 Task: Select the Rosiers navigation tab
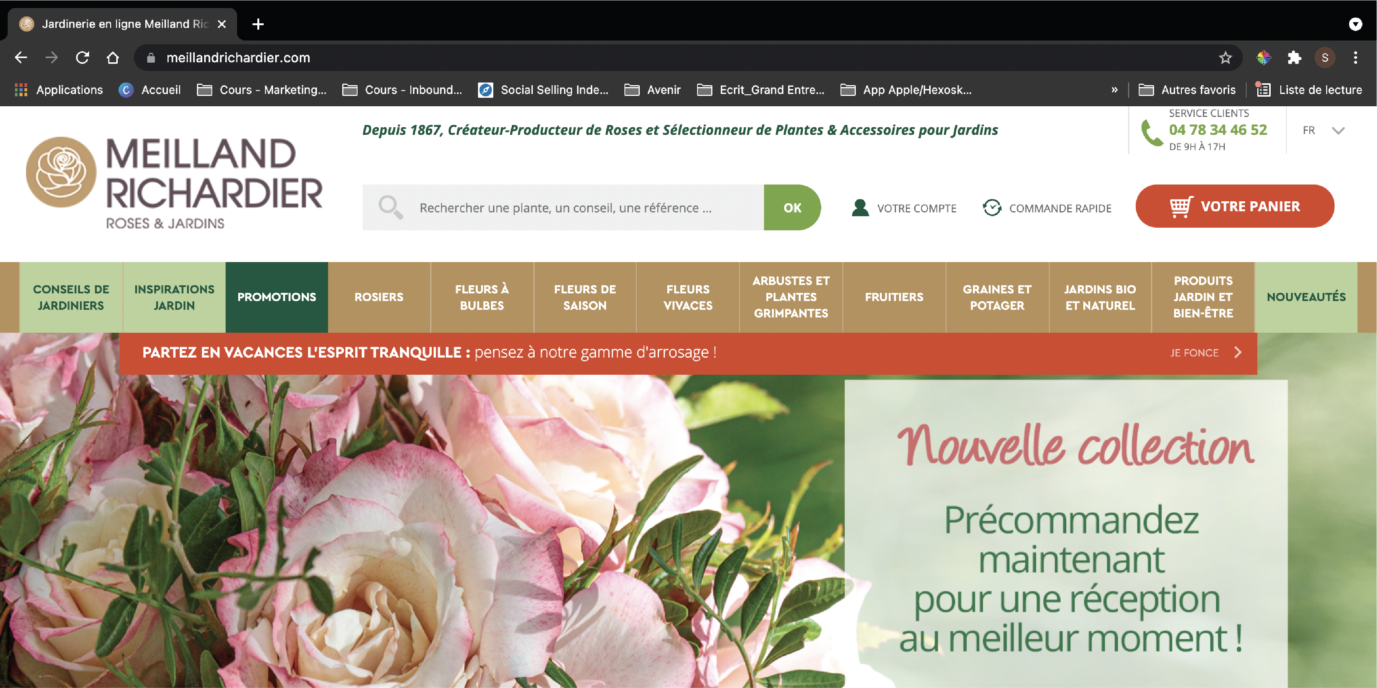379,297
